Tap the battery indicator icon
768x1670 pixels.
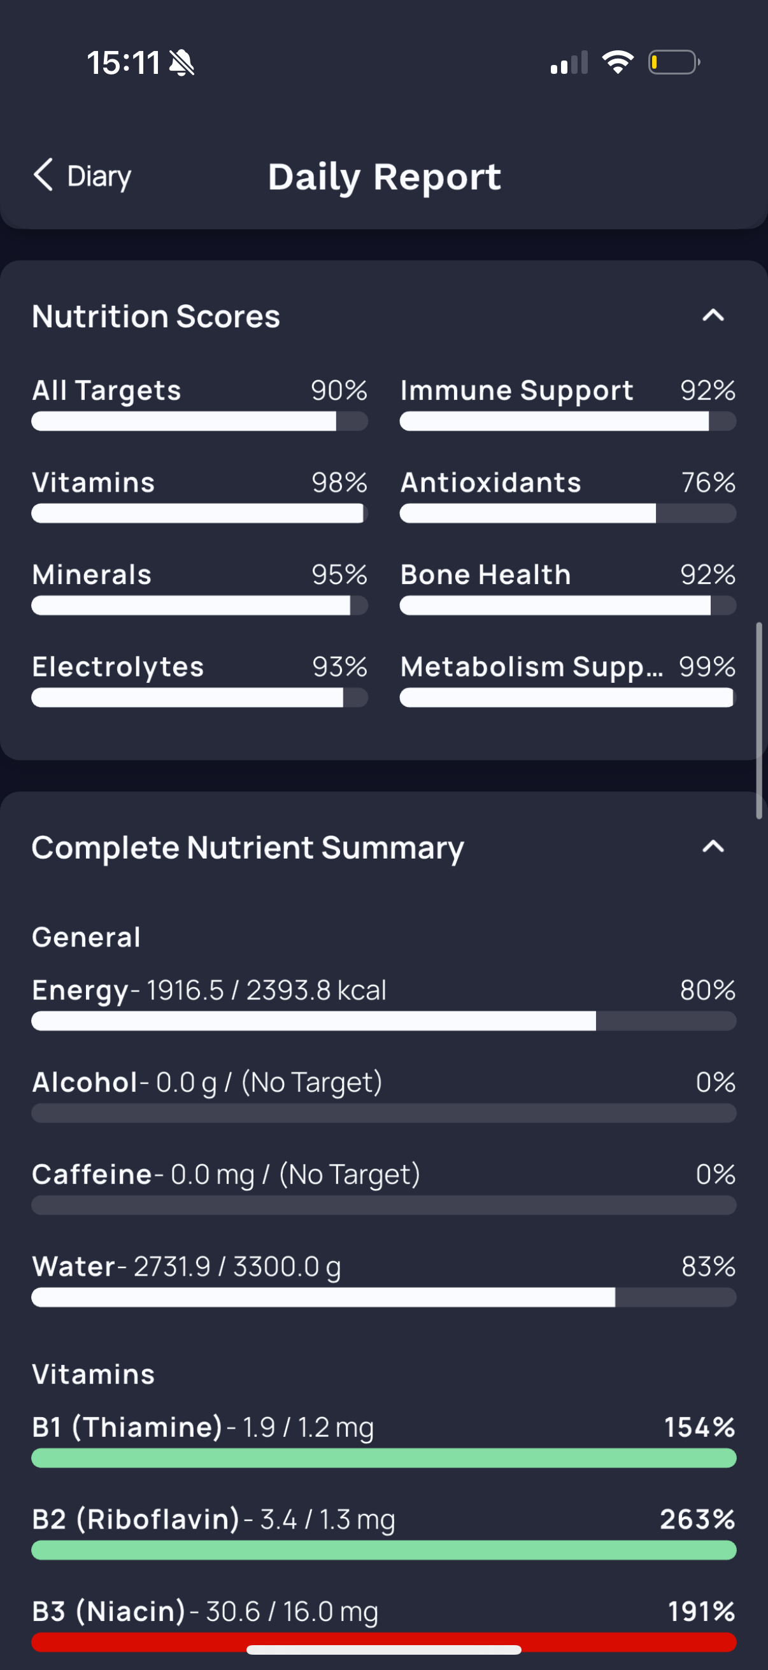[674, 62]
